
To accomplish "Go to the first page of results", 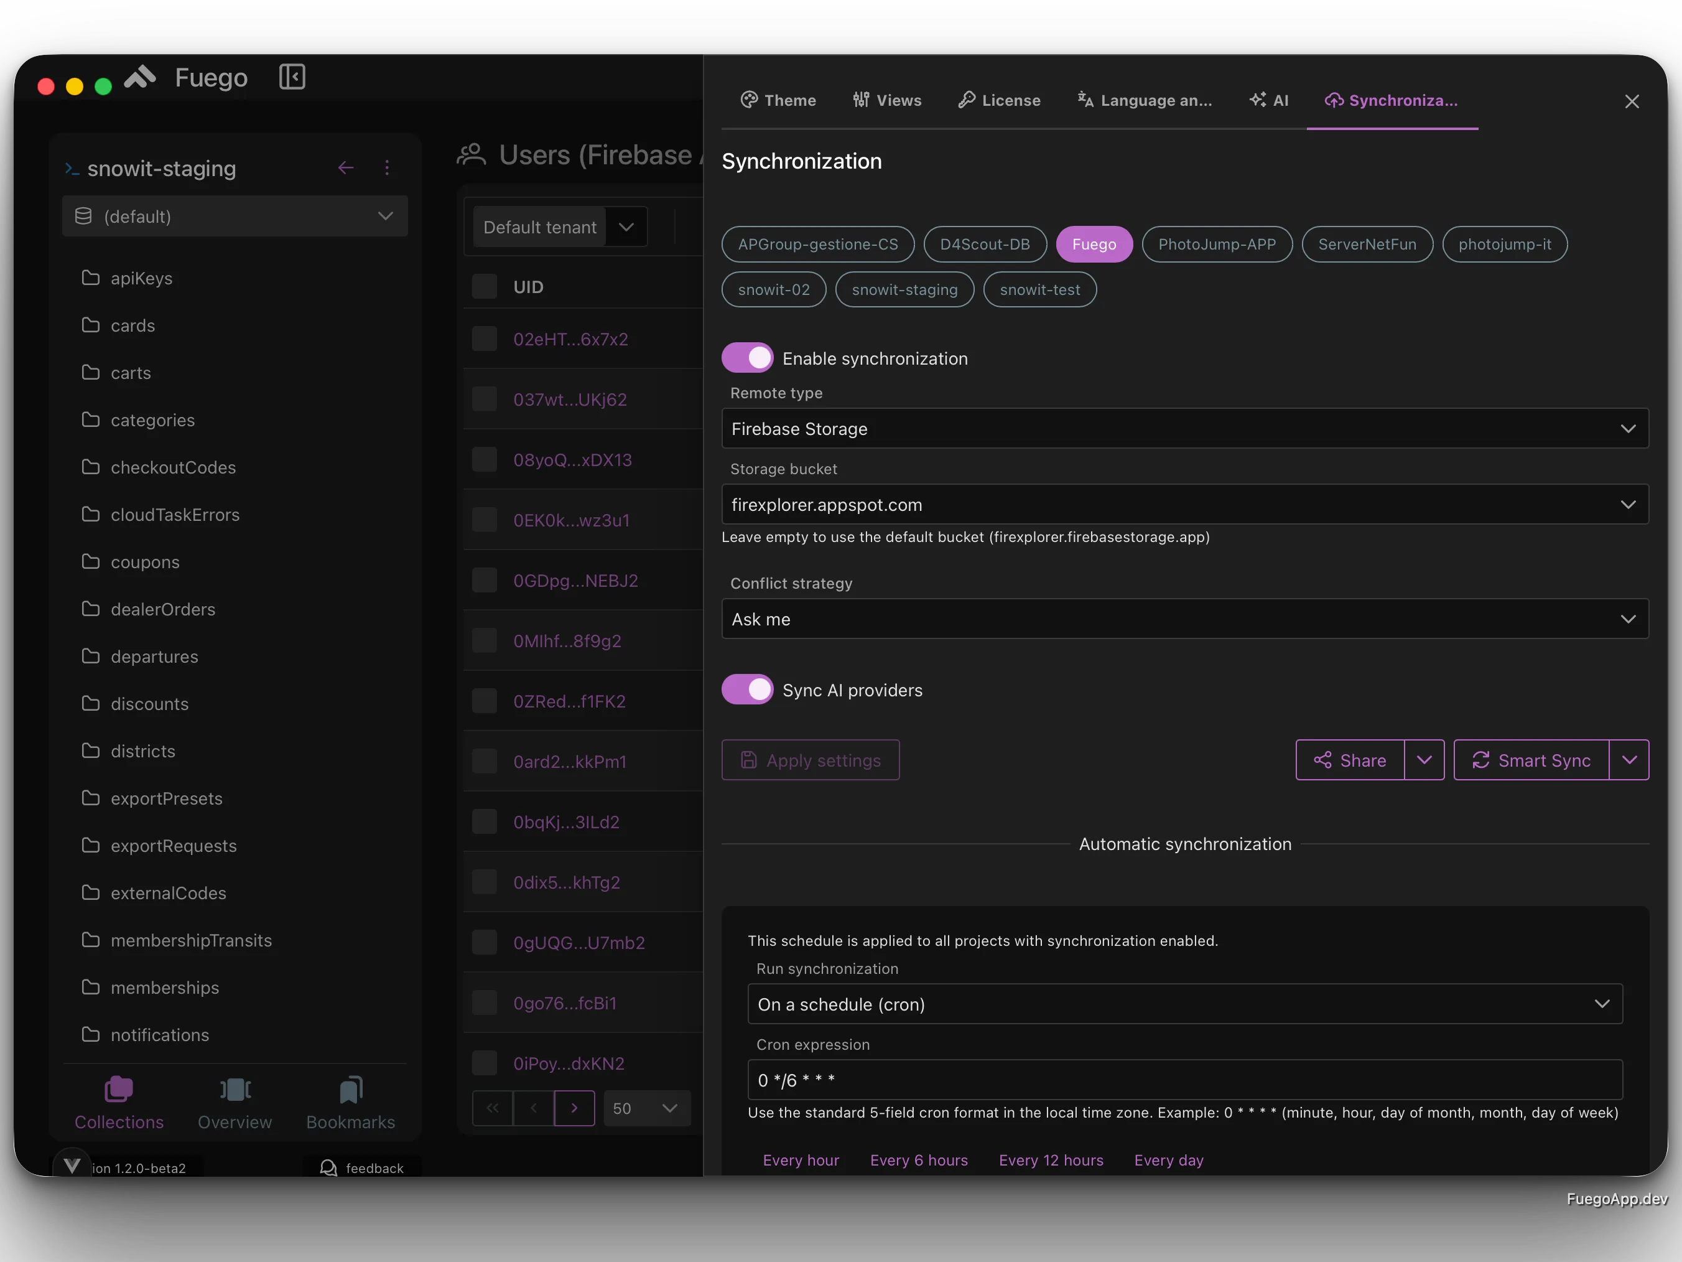I will [x=493, y=1108].
